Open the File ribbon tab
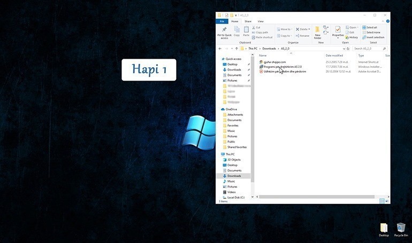 coord(222,21)
